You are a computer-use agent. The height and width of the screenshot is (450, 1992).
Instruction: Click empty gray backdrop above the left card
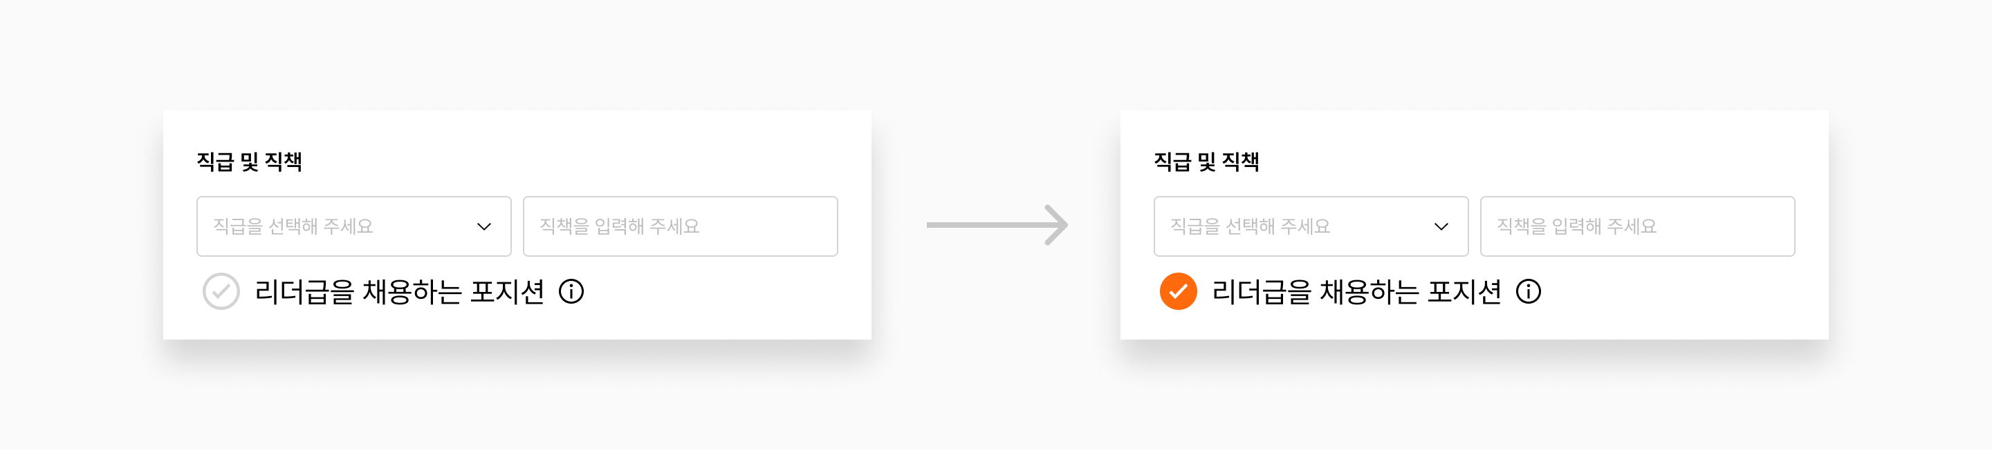[517, 54]
